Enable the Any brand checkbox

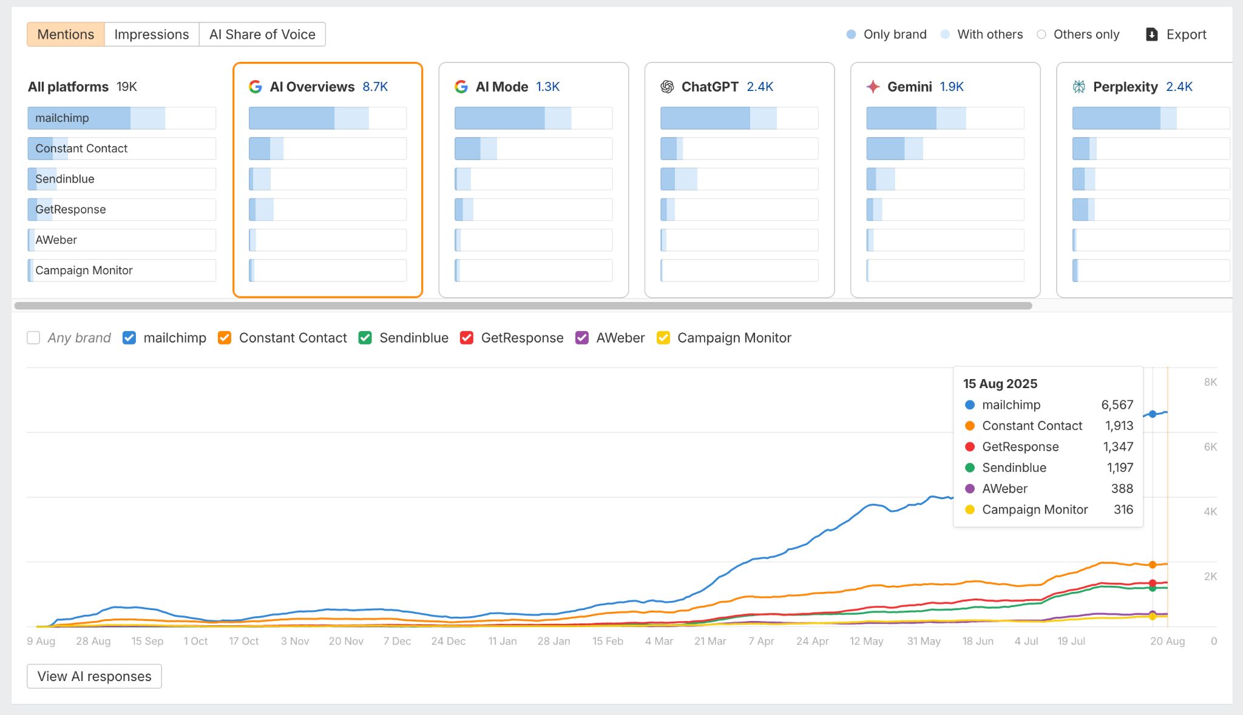[x=33, y=338]
